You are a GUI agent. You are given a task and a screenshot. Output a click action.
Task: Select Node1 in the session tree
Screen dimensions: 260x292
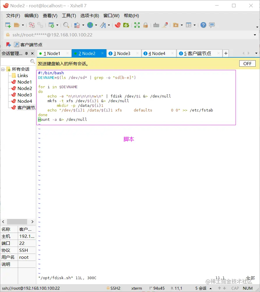[22, 82]
